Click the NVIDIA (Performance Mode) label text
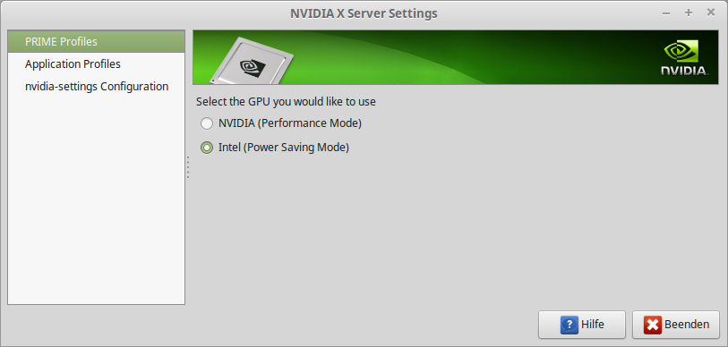Screen dimensions: 728x347 click(x=290, y=123)
